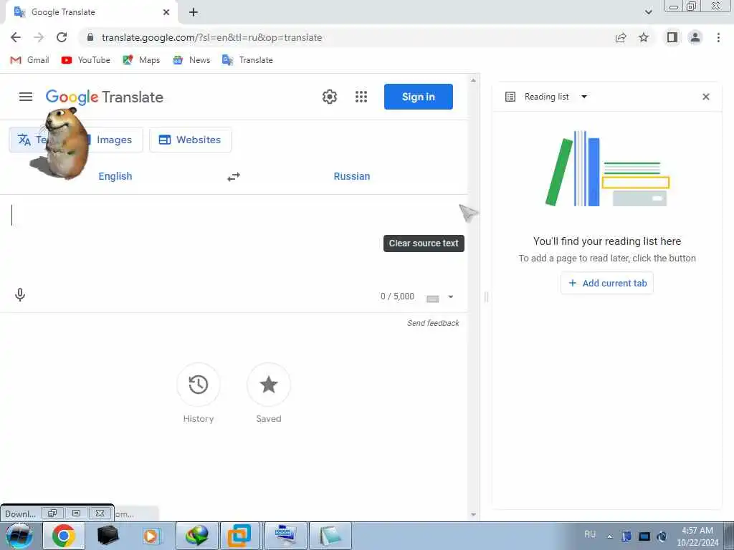Open the Chrome profile avatar

695,37
